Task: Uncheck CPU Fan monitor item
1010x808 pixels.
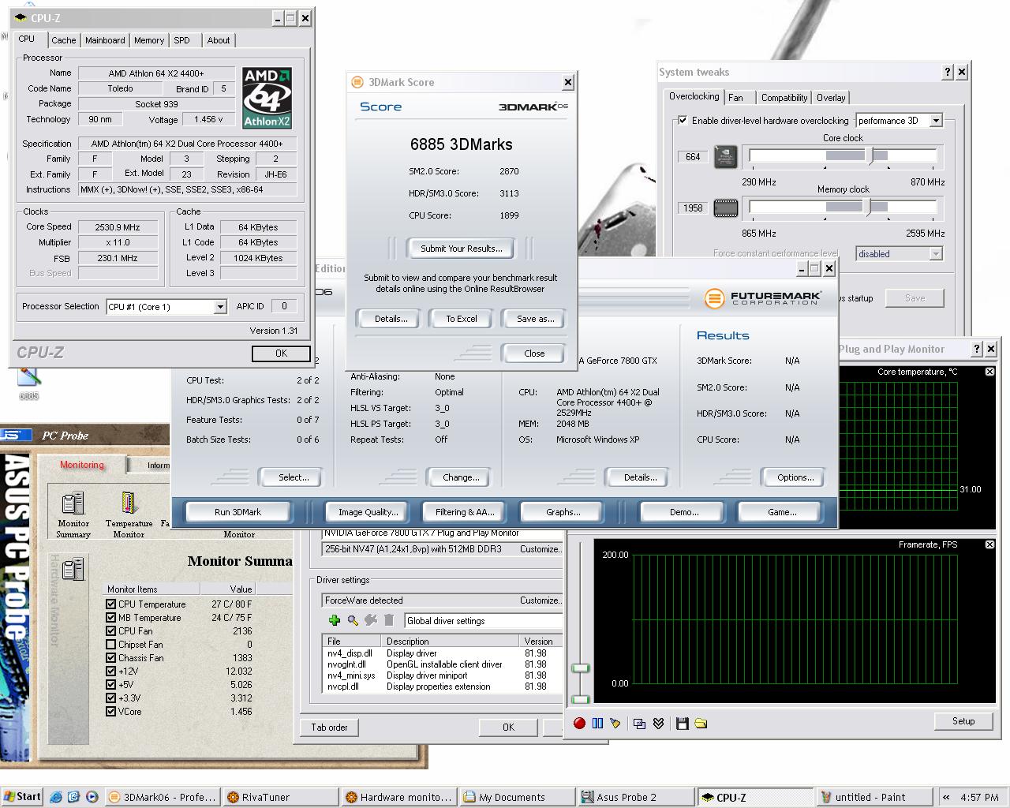Action: [x=110, y=631]
